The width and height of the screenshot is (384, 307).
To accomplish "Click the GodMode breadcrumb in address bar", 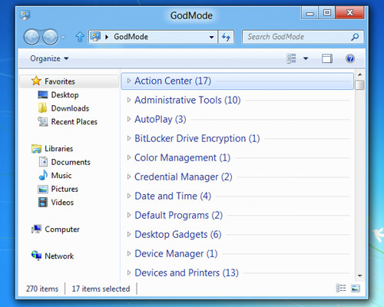I will [x=131, y=37].
